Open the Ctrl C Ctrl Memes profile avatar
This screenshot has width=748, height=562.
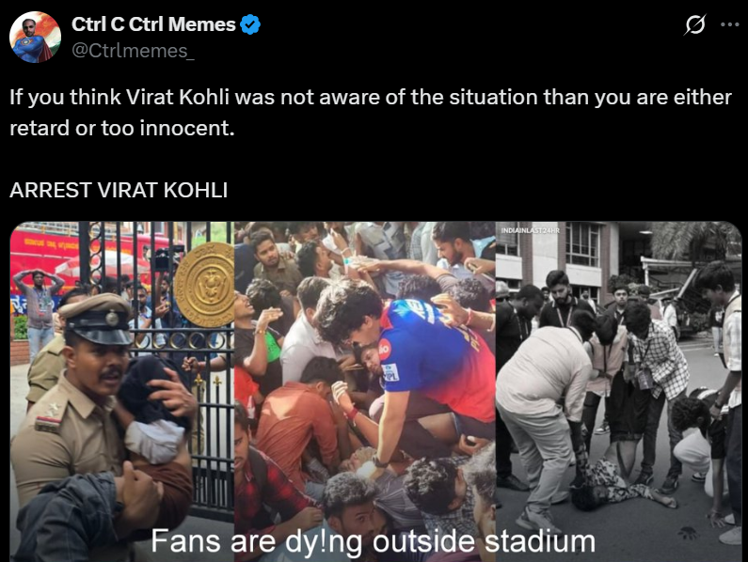click(x=36, y=38)
